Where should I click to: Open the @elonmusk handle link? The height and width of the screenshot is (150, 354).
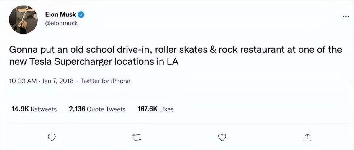click(61, 23)
